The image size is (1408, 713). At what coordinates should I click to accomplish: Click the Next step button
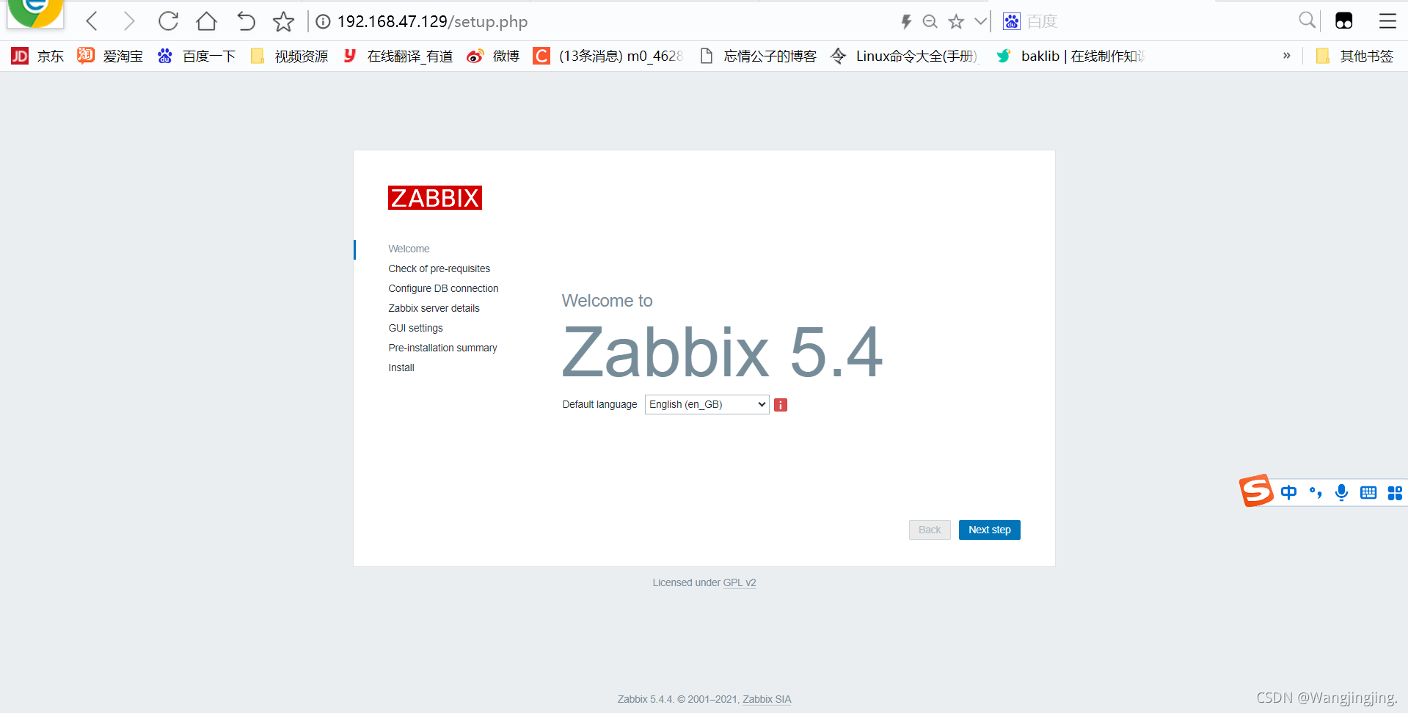pos(989,530)
